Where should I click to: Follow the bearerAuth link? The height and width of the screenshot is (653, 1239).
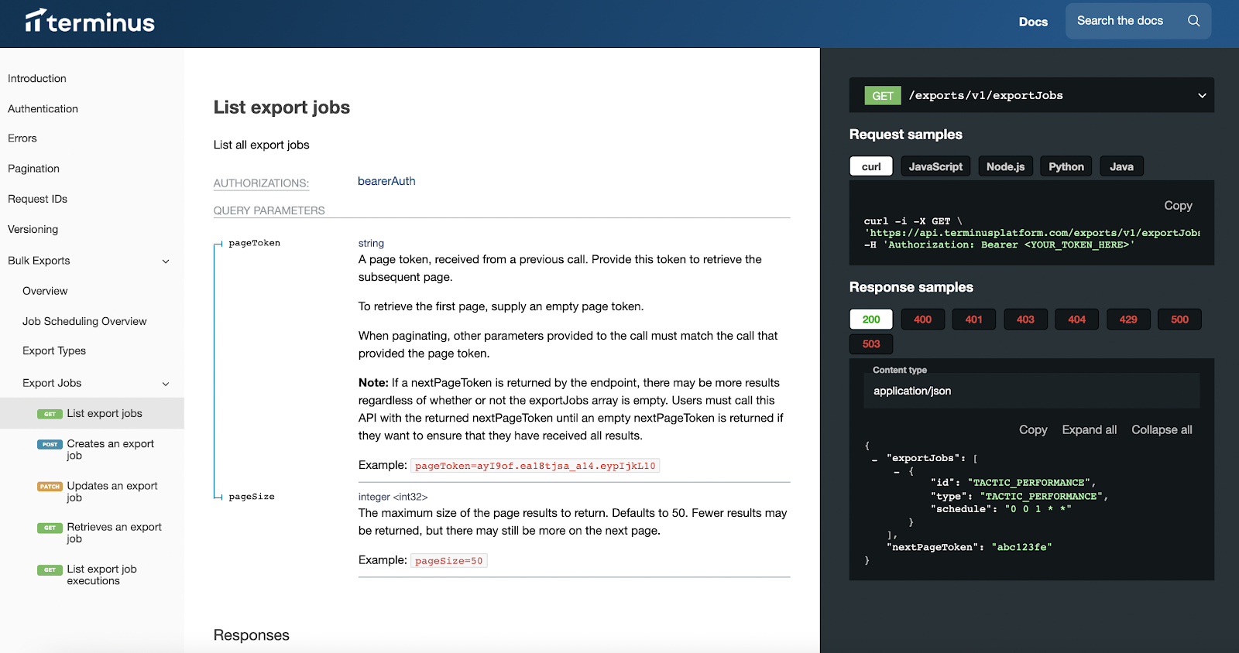tap(386, 181)
